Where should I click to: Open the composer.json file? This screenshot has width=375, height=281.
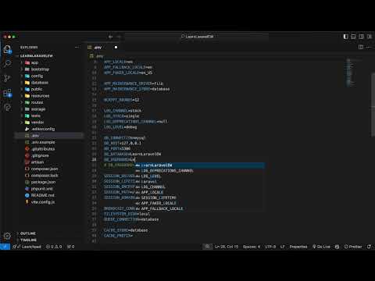(x=45, y=169)
